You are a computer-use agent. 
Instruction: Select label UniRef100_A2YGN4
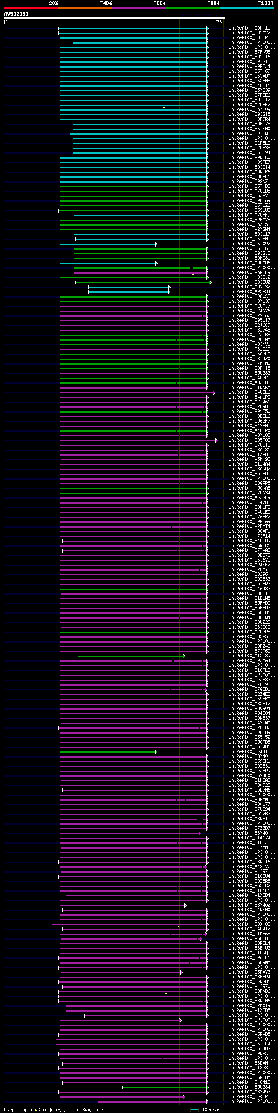point(249,230)
